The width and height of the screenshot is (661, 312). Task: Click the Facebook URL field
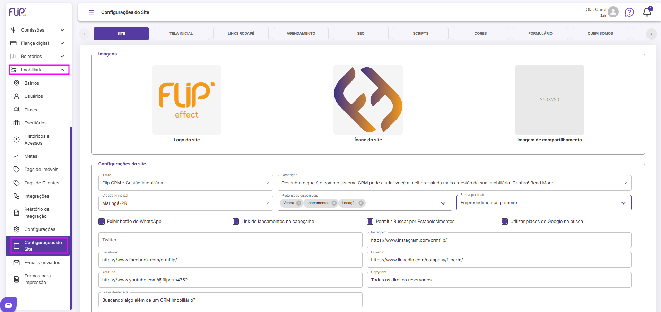pyautogui.click(x=231, y=260)
